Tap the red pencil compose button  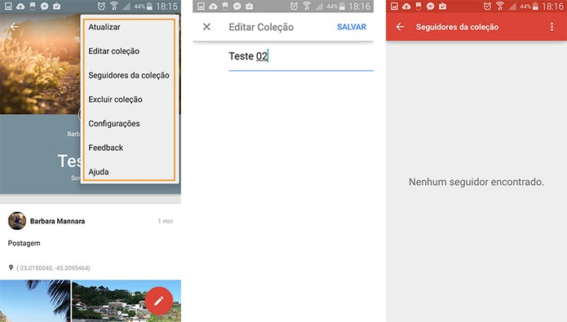pos(159,301)
